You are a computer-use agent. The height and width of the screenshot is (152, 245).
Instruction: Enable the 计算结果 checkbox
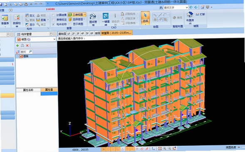click(53, 15)
